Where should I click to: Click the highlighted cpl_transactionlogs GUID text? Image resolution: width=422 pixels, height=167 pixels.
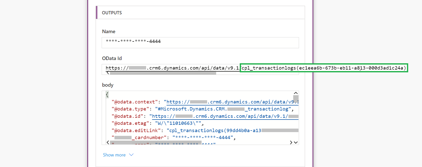[324, 68]
